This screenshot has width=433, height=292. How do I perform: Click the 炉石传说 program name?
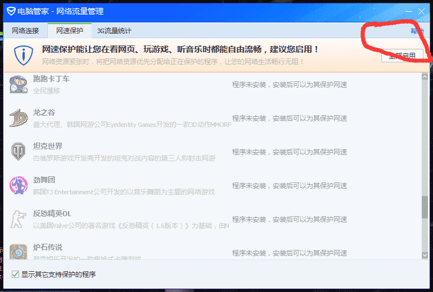[48, 247]
